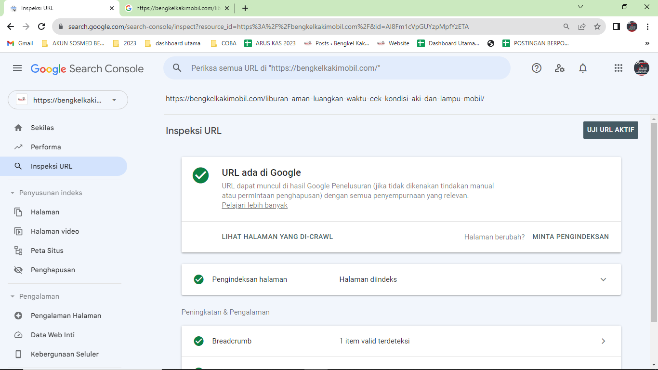The width and height of the screenshot is (658, 370).
Task: Open the Dashboard Utama... sheet bookmark
Action: 448,43
